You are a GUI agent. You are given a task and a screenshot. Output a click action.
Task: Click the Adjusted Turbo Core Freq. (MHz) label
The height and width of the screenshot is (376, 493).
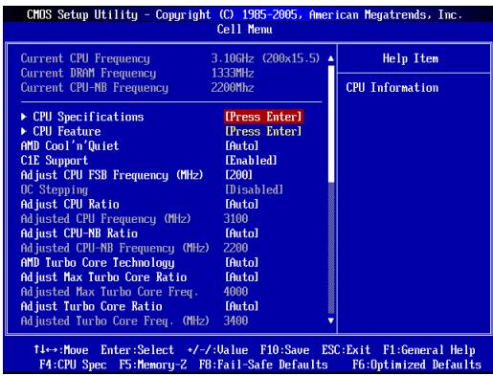(x=115, y=321)
